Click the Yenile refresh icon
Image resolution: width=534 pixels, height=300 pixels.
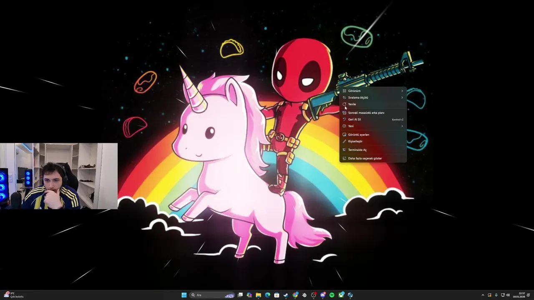point(344,104)
